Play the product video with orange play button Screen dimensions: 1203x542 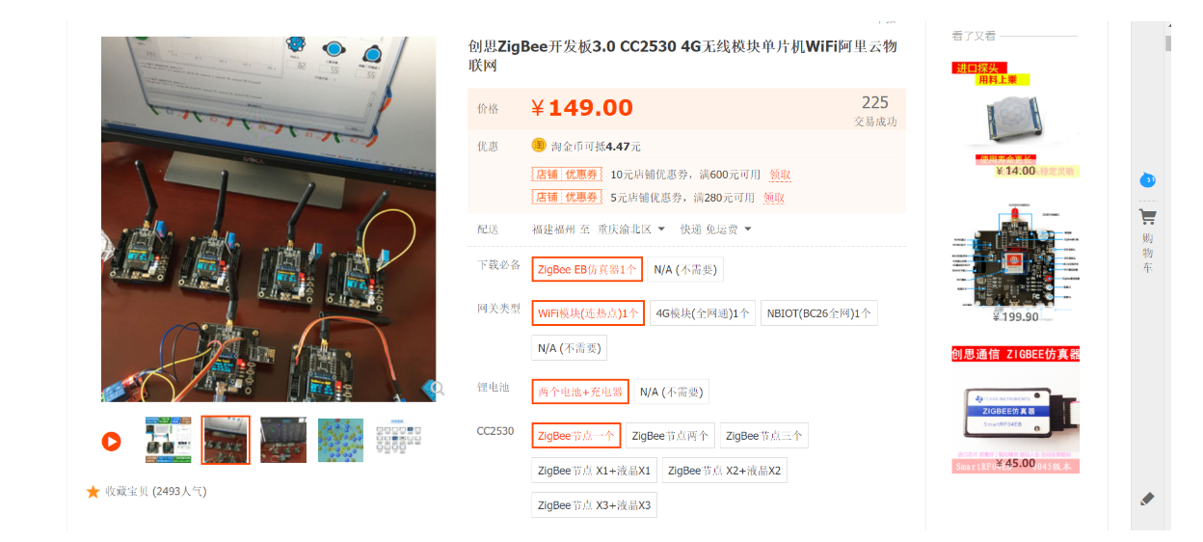pyautogui.click(x=112, y=442)
